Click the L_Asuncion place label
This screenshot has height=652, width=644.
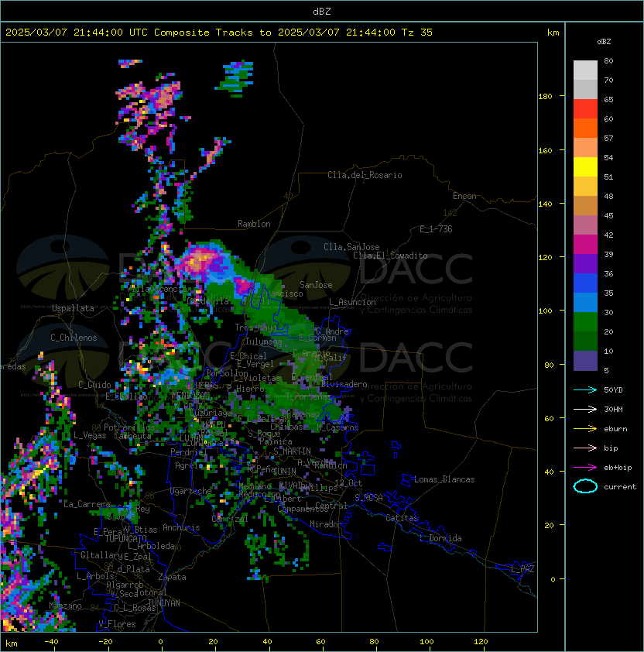click(x=352, y=302)
